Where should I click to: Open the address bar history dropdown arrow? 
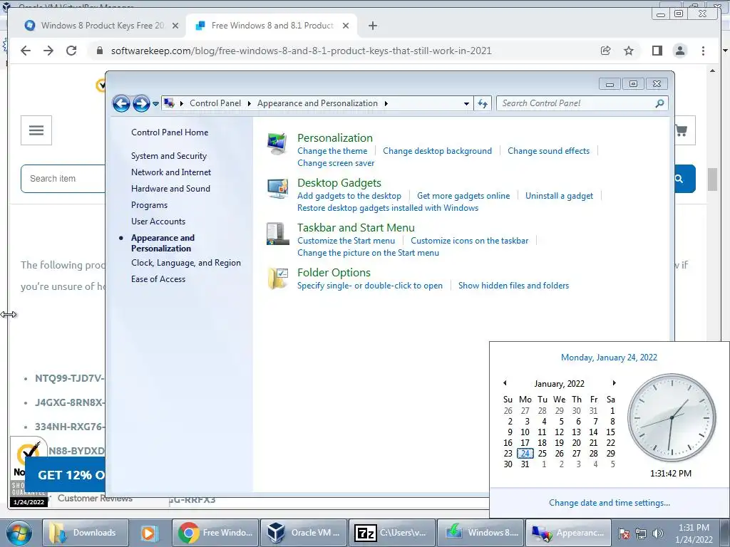coord(466,104)
